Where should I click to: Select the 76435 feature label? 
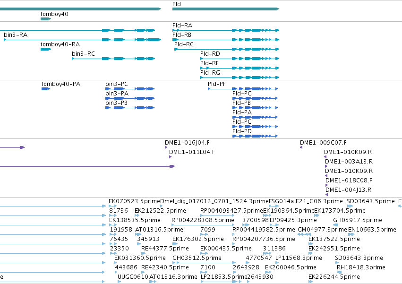coord(119,240)
